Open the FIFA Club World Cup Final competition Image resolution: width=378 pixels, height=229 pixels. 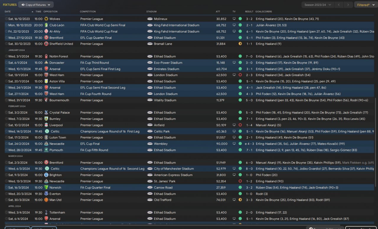[99, 31]
